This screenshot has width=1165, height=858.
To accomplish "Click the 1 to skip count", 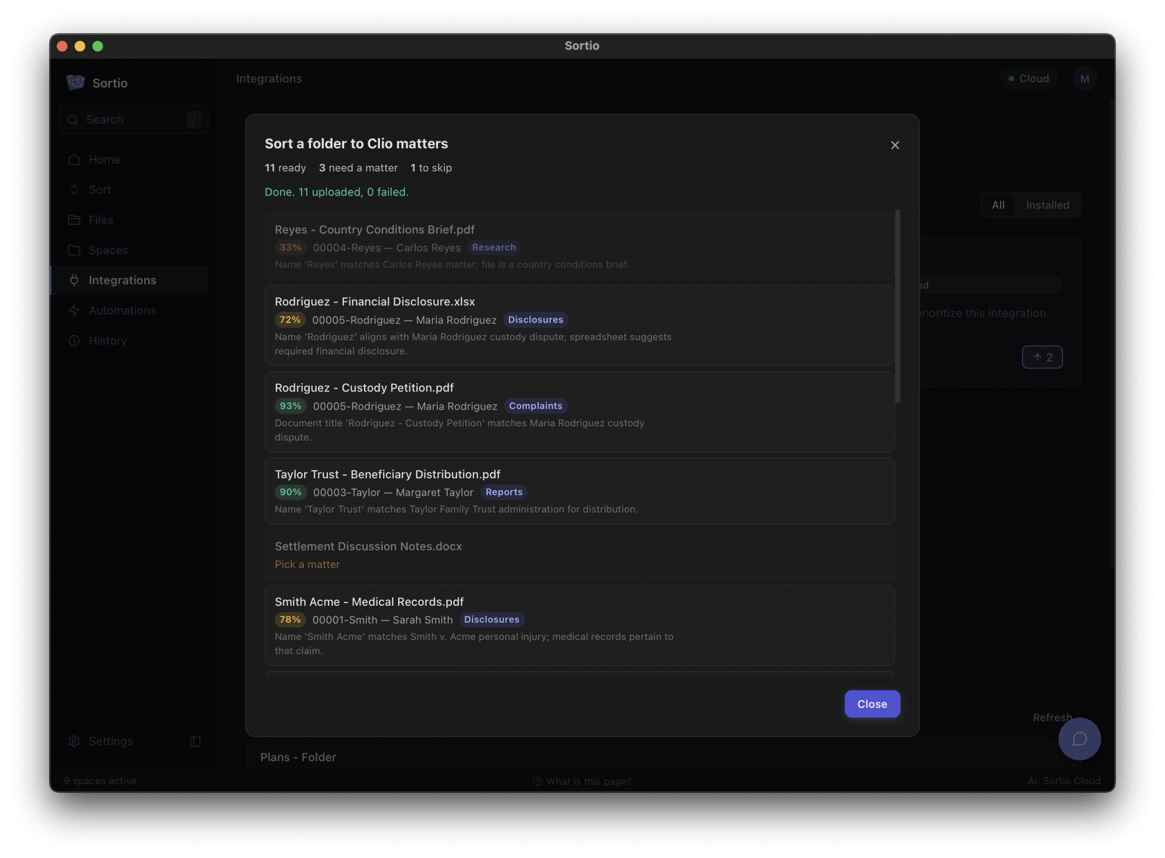I will tap(431, 168).
